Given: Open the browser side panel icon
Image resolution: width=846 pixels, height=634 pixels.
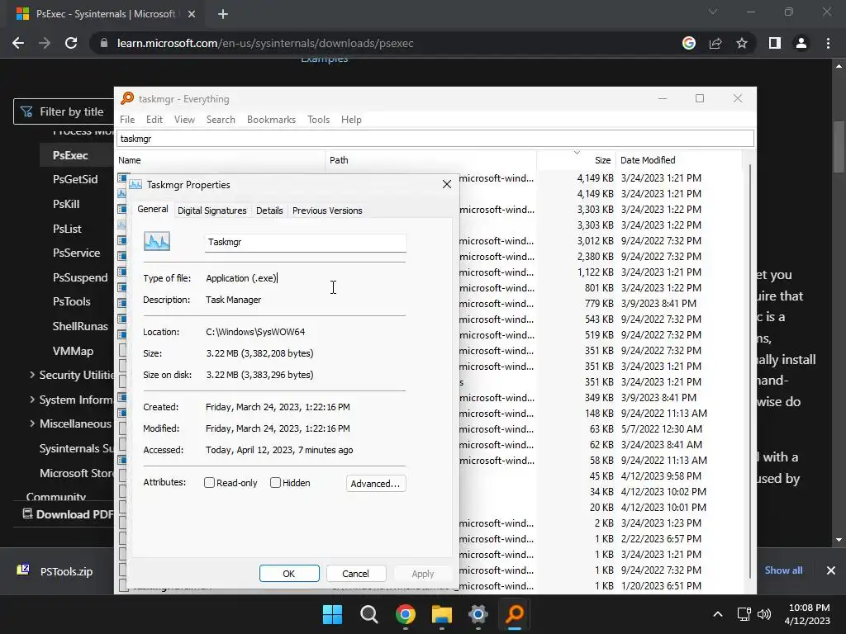Looking at the screenshot, I should tap(775, 43).
